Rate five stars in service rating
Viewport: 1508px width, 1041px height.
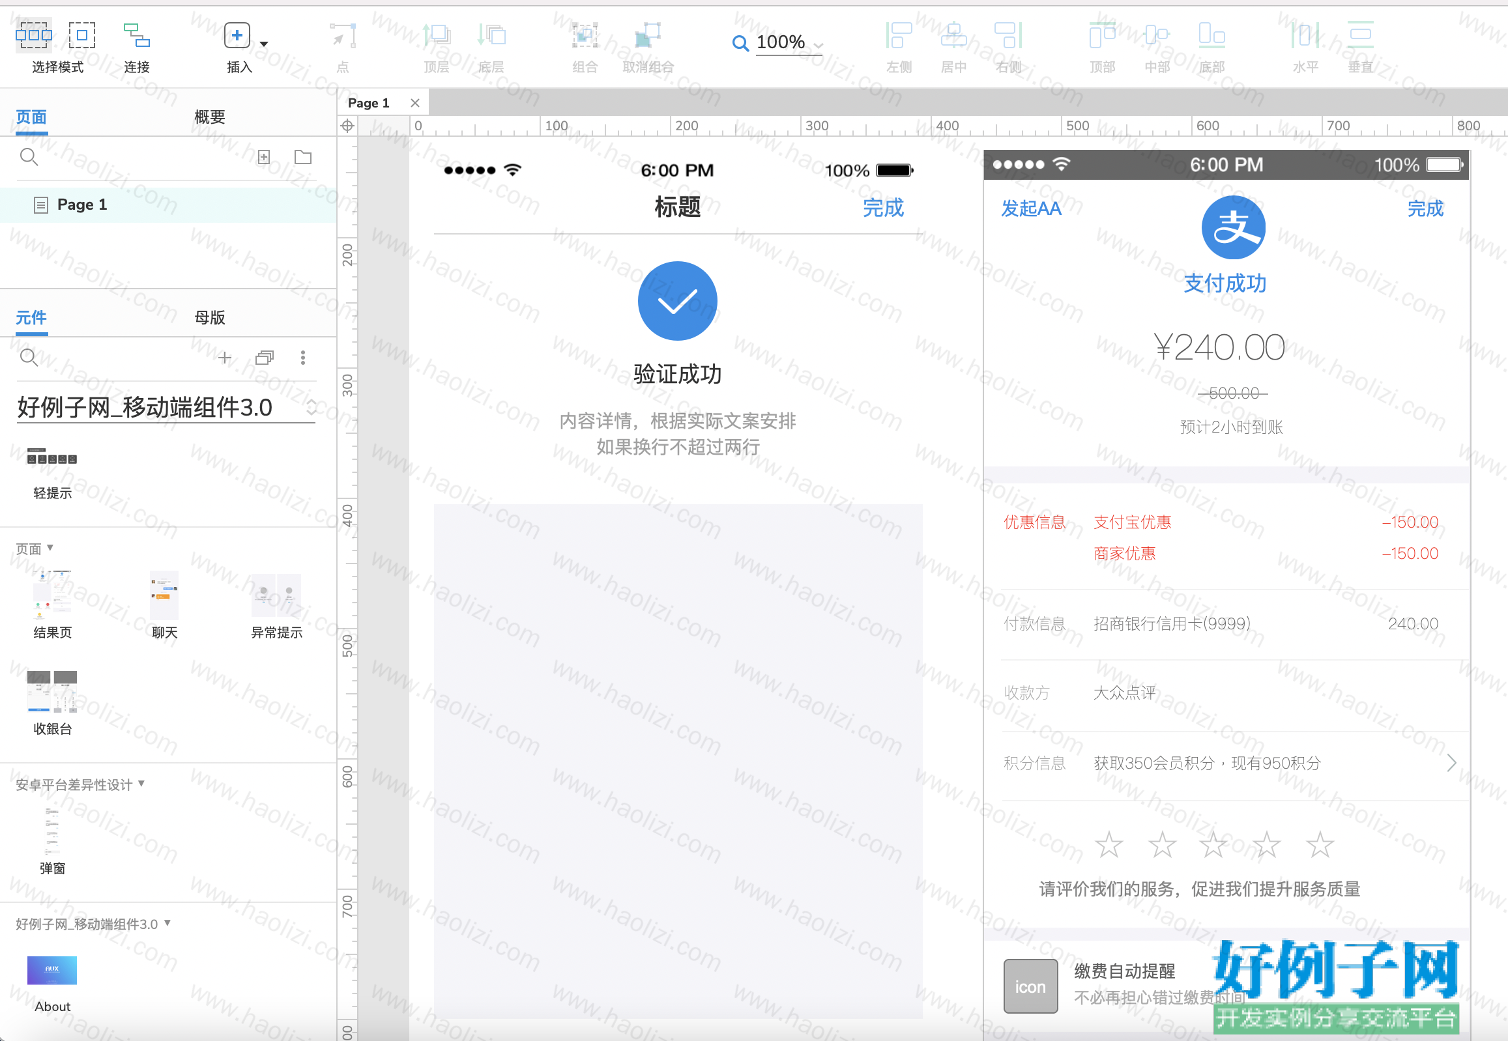[x=1320, y=845]
